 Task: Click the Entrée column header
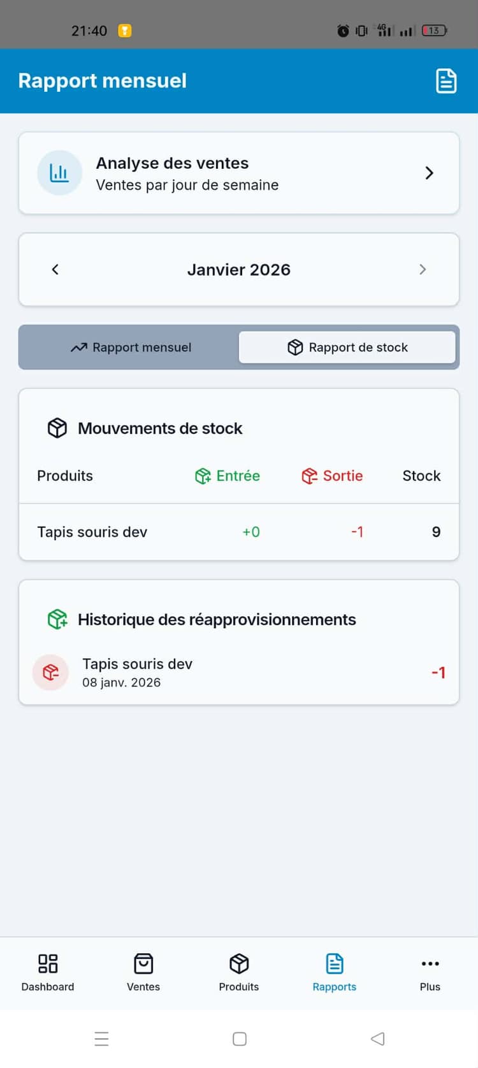(228, 476)
